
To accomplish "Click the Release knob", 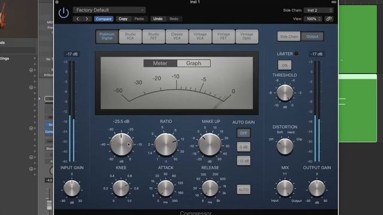I will (x=210, y=188).
